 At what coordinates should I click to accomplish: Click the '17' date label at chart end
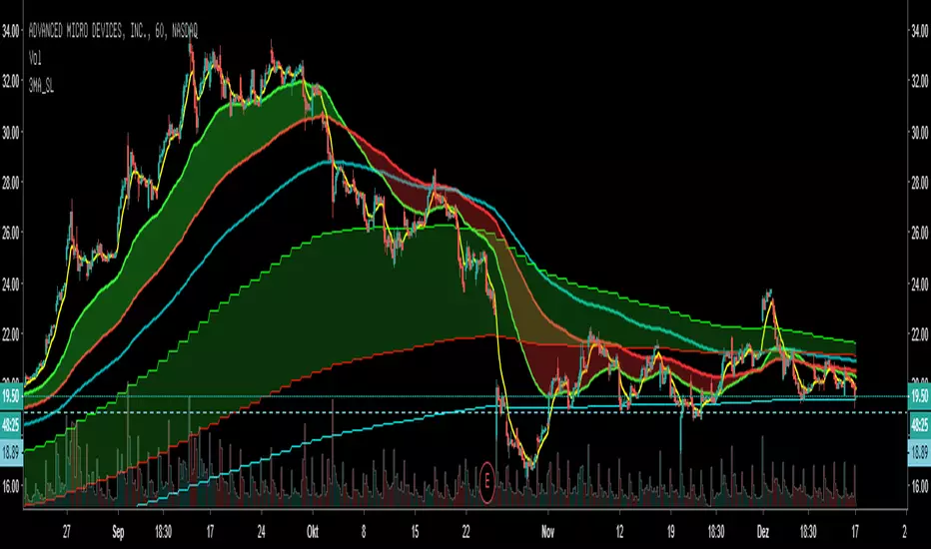[855, 531]
